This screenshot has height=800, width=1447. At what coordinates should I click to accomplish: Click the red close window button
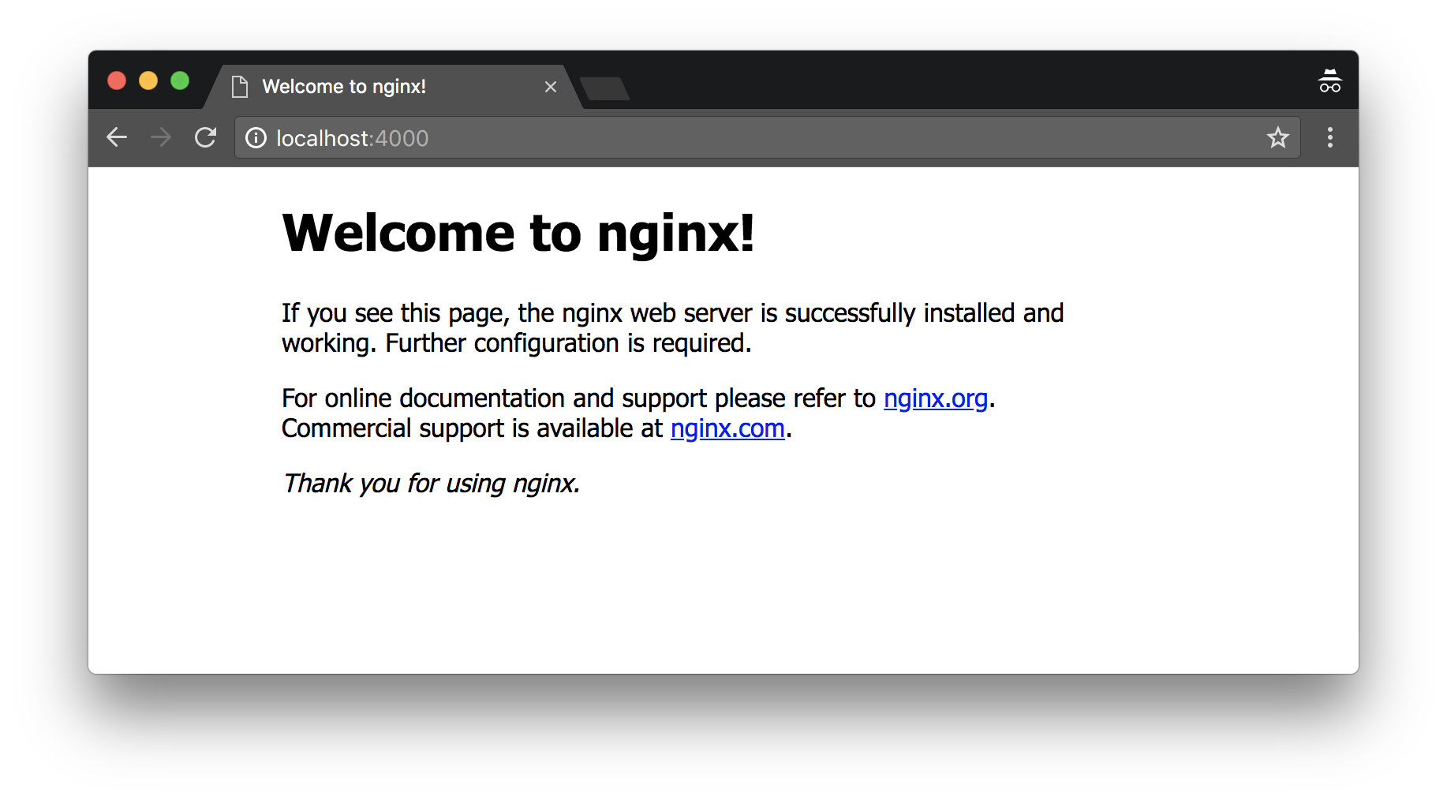tap(117, 80)
